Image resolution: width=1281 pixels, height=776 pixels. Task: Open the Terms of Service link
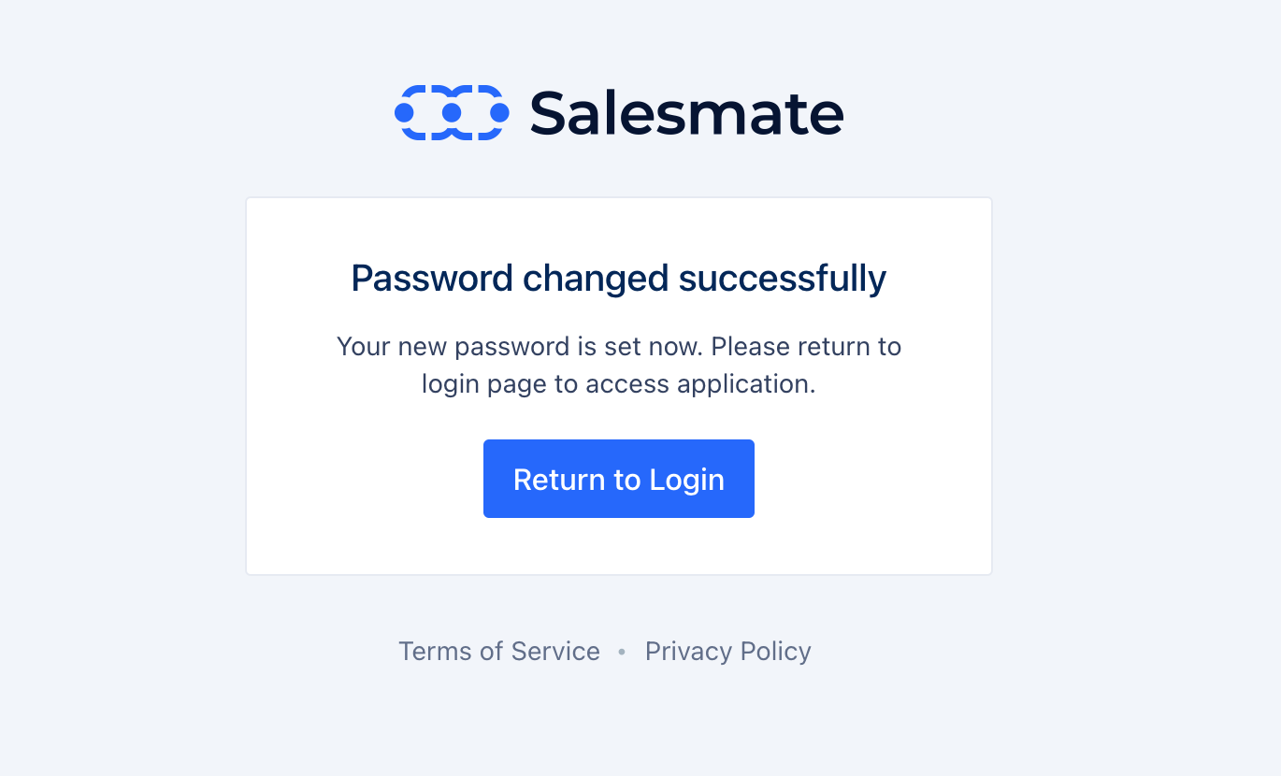[x=499, y=651]
